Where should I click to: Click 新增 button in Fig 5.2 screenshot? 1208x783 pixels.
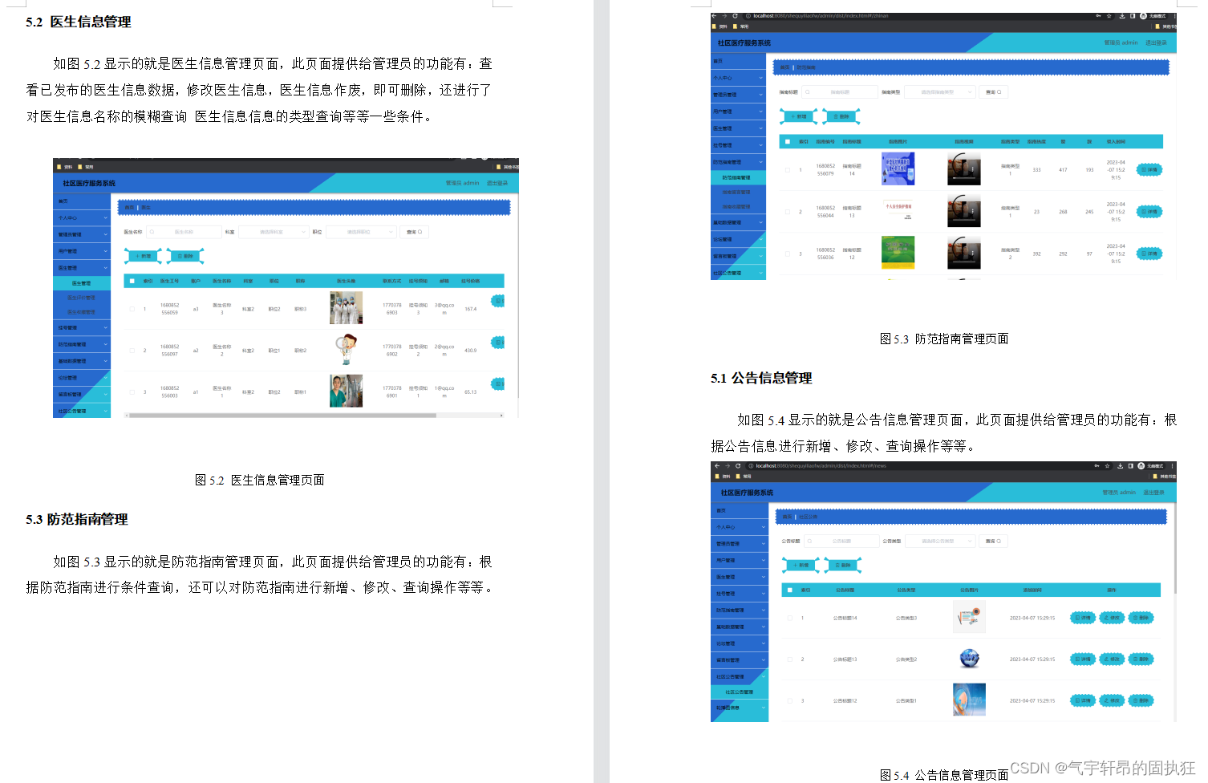pos(144,256)
